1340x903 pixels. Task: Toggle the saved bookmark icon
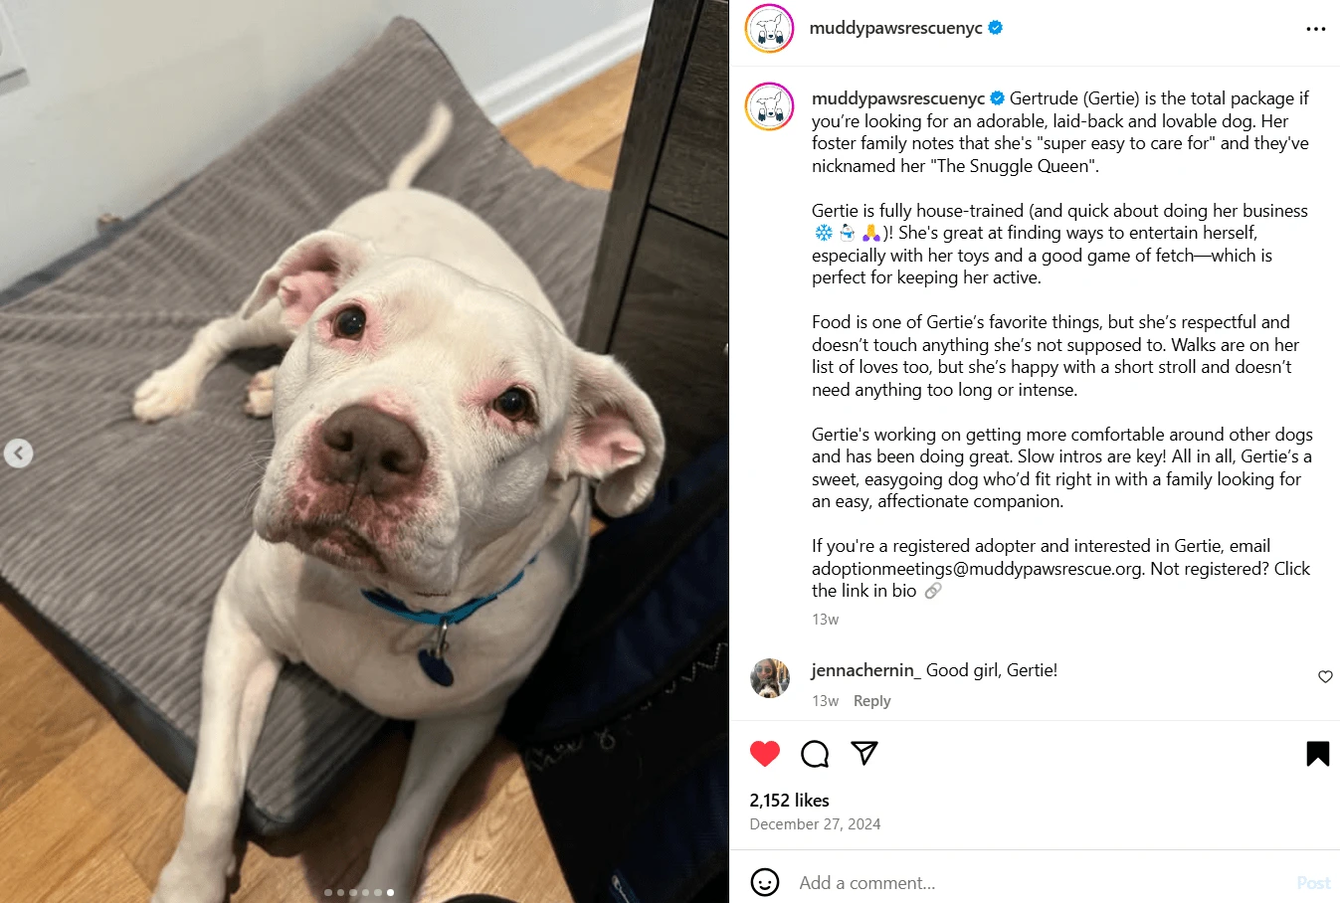click(x=1317, y=754)
